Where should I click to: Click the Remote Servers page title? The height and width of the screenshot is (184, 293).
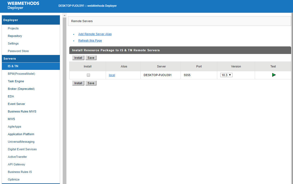(82, 21)
